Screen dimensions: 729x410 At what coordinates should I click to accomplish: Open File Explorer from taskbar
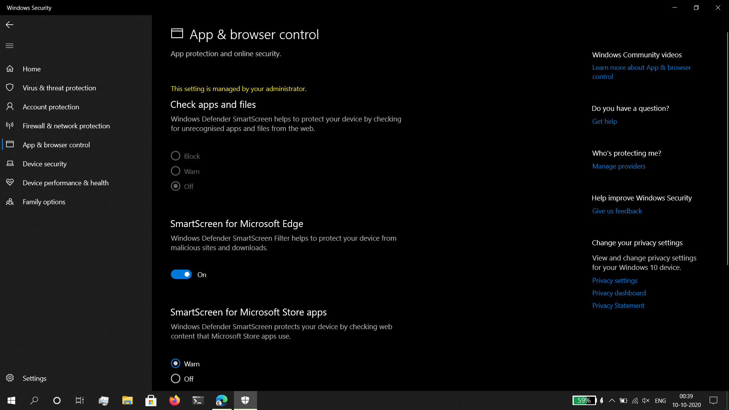pyautogui.click(x=127, y=401)
